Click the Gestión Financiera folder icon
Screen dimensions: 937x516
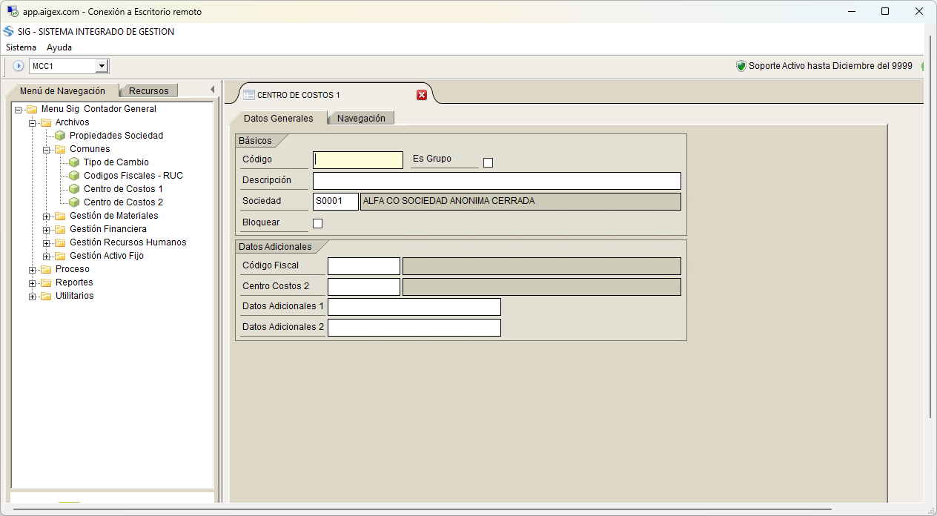(x=60, y=229)
